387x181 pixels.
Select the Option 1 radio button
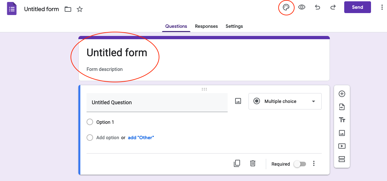[x=90, y=122]
